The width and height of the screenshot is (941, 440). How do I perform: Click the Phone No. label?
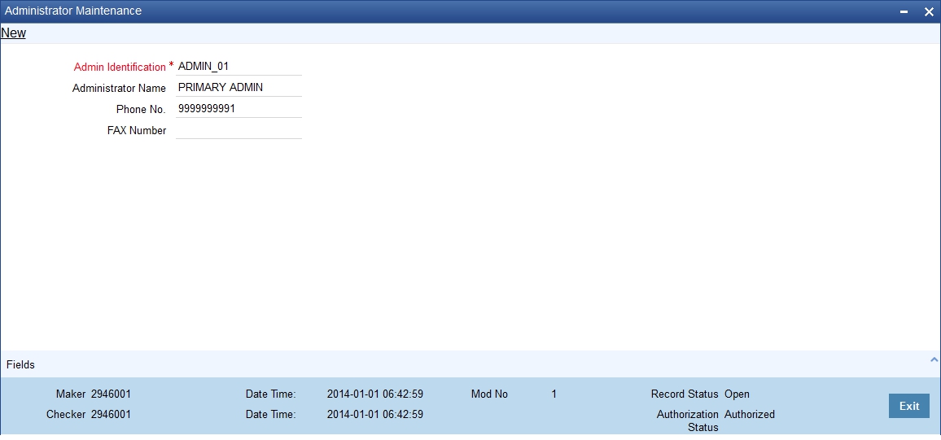[x=141, y=109]
